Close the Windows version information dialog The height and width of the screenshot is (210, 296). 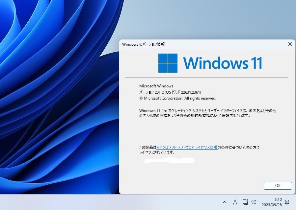pos(290,44)
